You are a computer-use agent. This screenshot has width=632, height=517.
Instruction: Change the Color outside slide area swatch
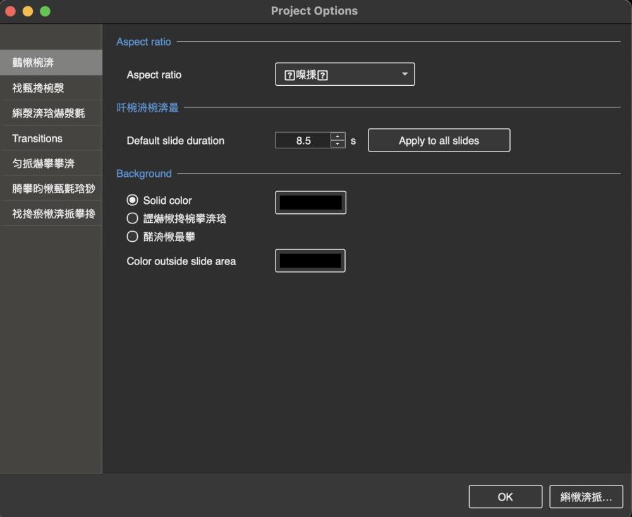click(310, 261)
